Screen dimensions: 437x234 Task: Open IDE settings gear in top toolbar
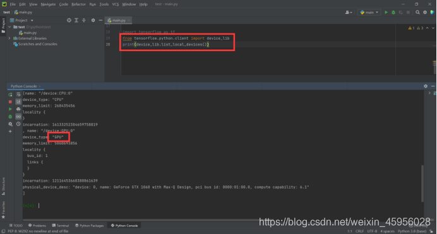(425, 12)
